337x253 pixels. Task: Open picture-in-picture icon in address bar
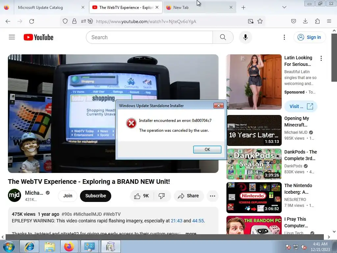pyautogui.click(x=250, y=21)
